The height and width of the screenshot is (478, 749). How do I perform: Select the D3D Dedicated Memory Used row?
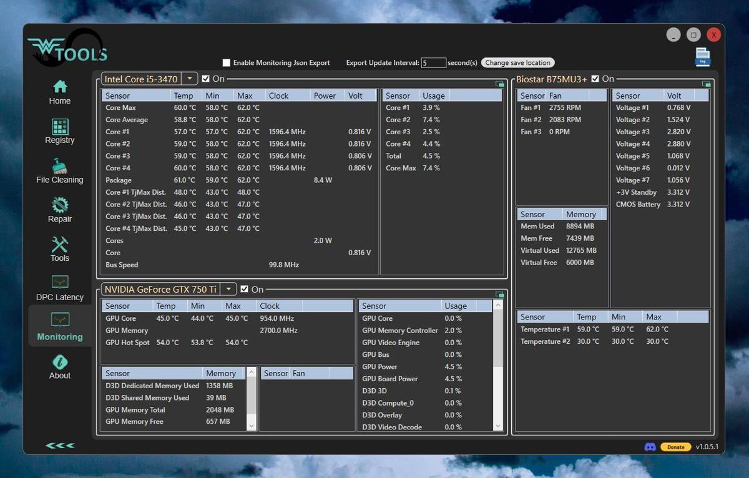(x=175, y=386)
